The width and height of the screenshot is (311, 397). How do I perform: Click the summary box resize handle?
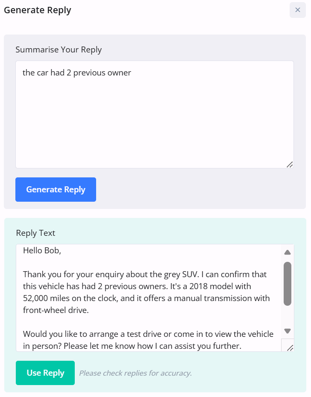click(290, 165)
